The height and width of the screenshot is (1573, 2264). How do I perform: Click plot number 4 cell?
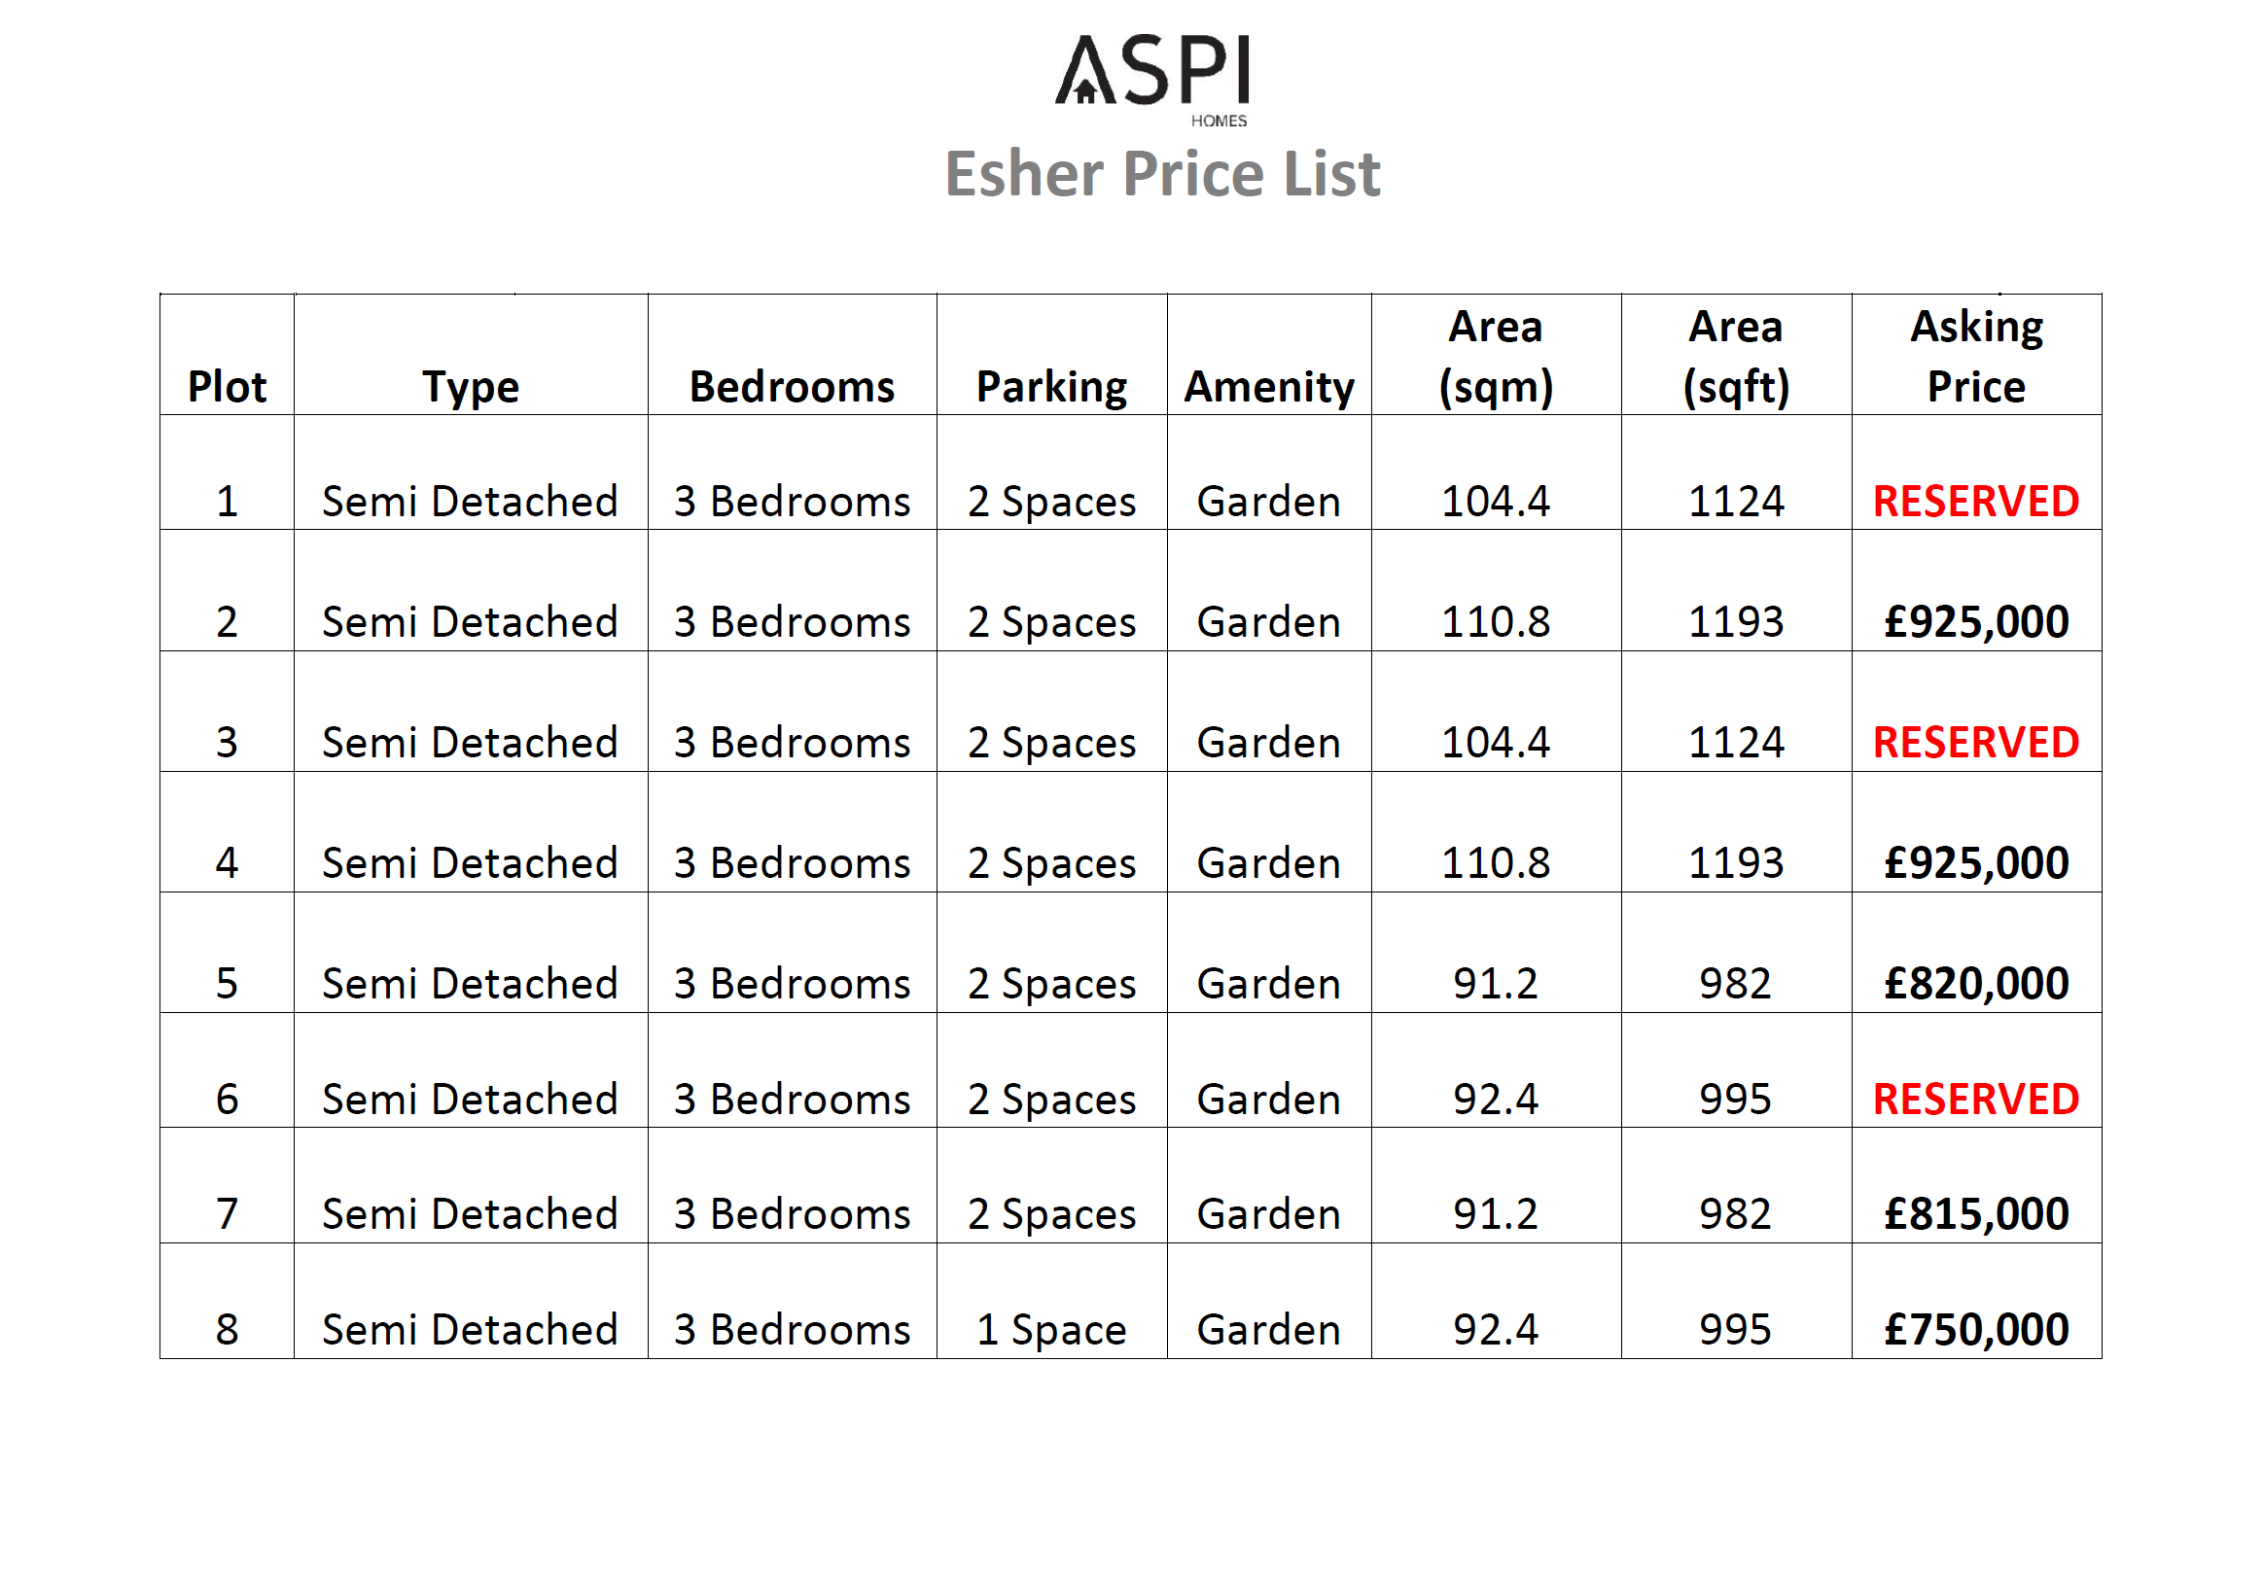[227, 863]
